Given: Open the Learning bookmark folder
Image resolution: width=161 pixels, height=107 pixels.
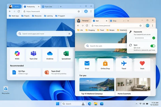Looking at the screenshot, I should pos(48,16).
